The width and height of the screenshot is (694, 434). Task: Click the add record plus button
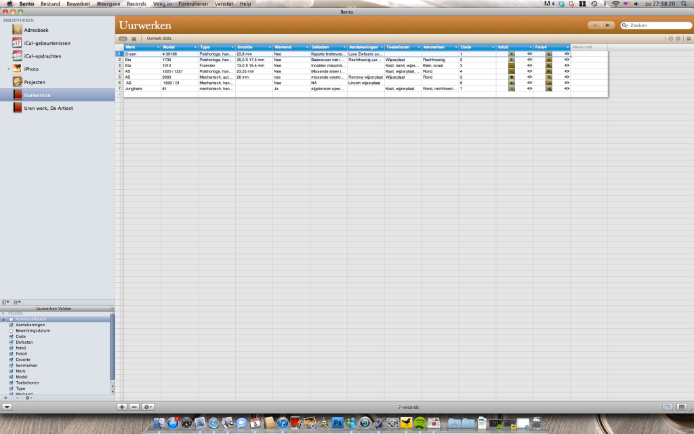click(122, 407)
